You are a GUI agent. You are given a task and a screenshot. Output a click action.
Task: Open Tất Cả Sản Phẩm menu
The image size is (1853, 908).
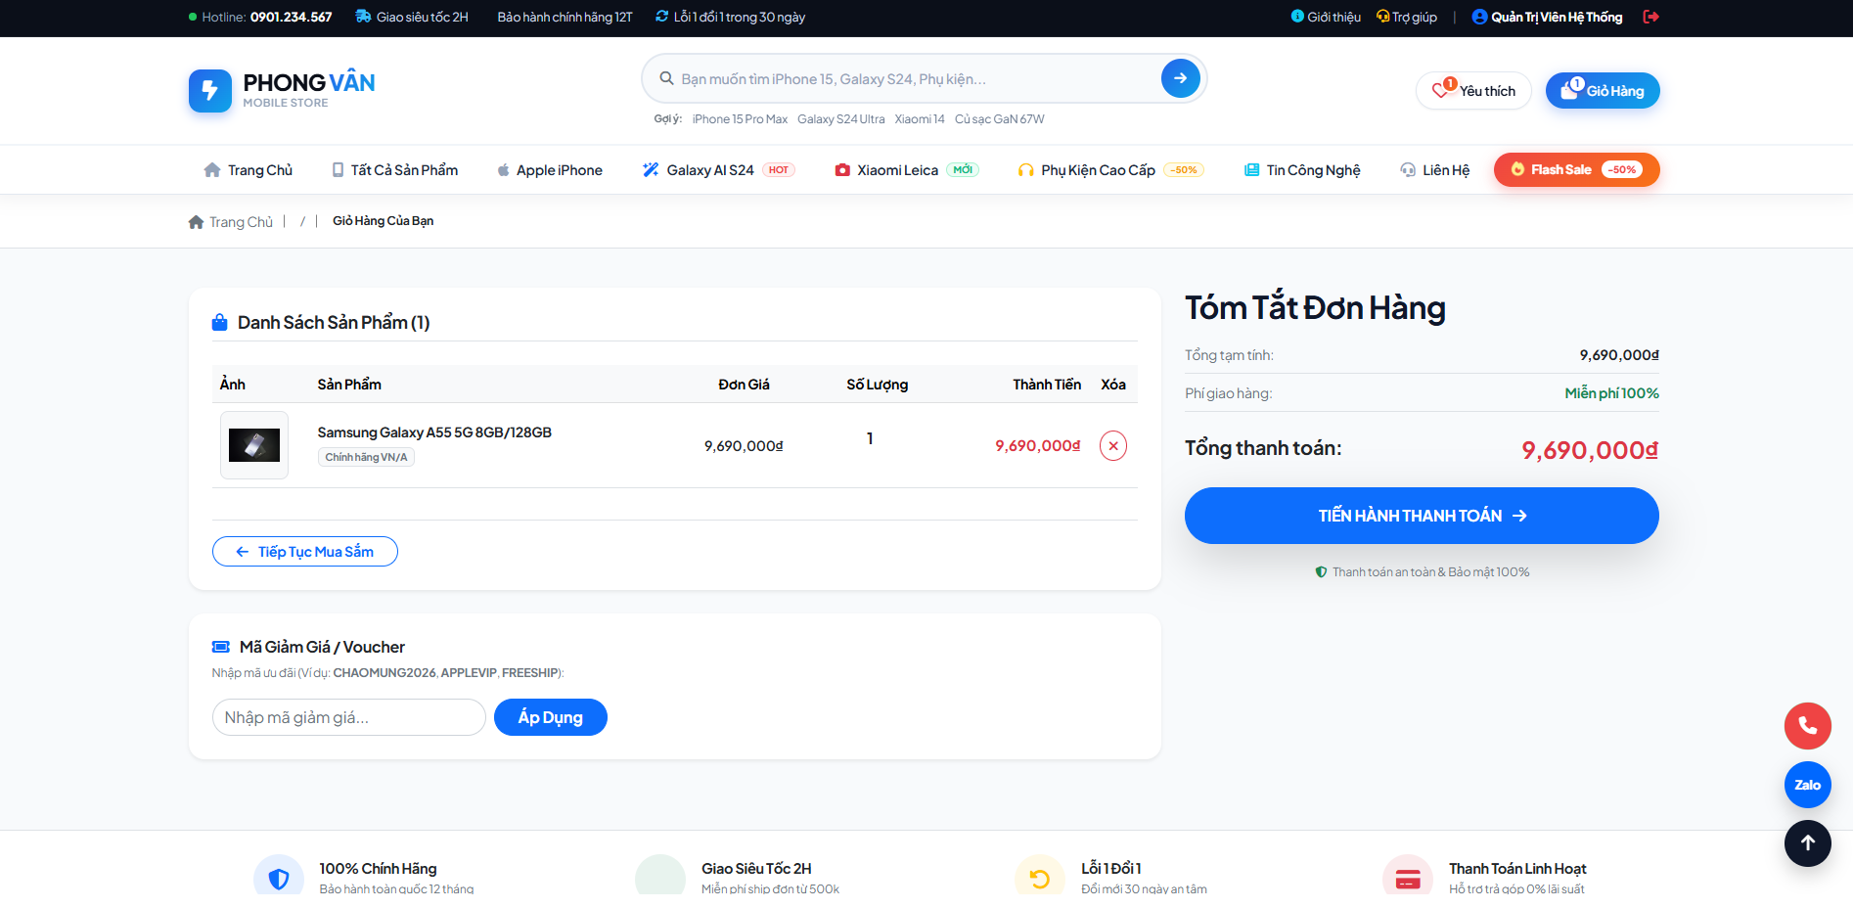(x=395, y=170)
